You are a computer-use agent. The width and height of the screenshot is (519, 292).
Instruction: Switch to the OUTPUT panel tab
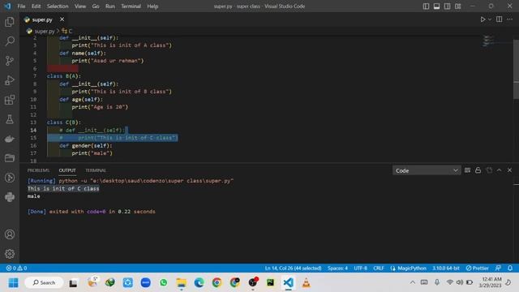click(x=67, y=170)
